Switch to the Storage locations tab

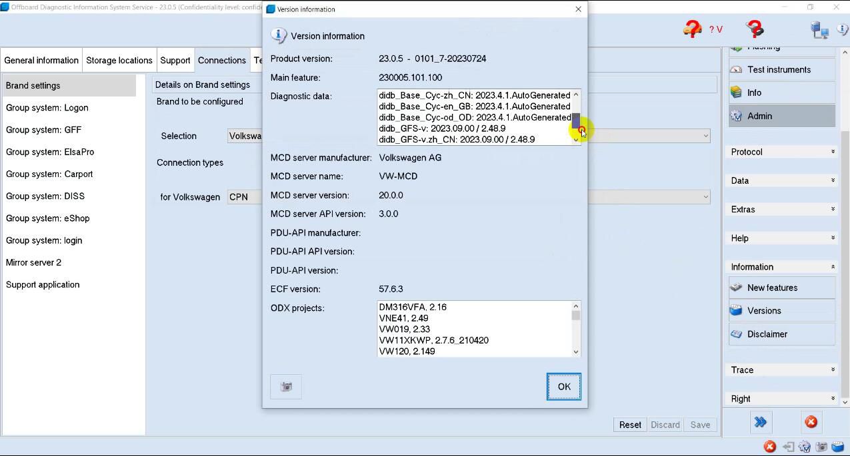point(119,60)
